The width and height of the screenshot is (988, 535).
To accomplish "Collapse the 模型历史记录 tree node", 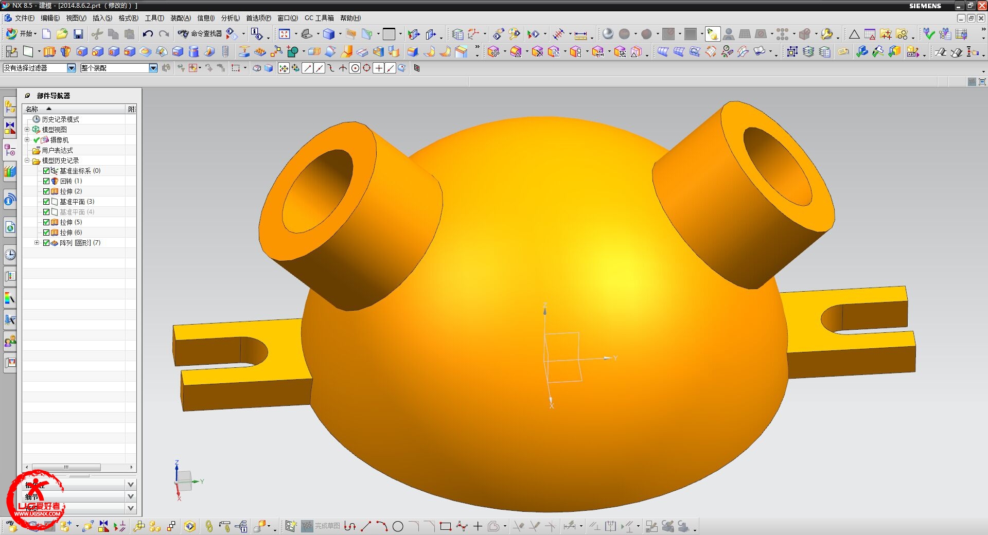I will click(27, 160).
